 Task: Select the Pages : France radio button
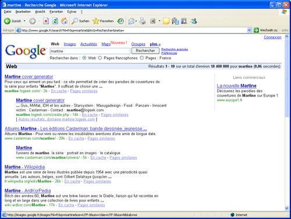click(142, 58)
